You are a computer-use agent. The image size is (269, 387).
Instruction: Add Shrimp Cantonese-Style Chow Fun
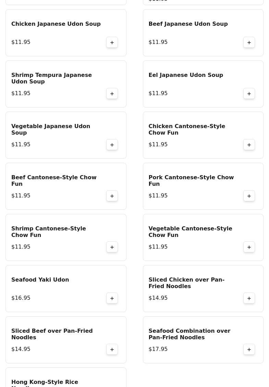pos(112,247)
